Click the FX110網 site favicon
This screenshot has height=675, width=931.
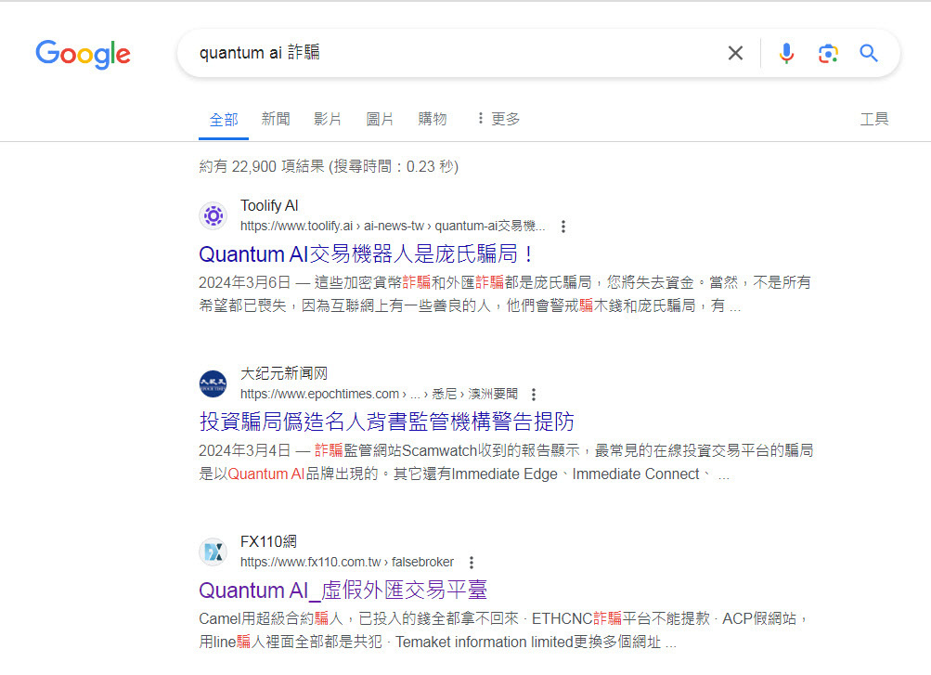point(213,552)
